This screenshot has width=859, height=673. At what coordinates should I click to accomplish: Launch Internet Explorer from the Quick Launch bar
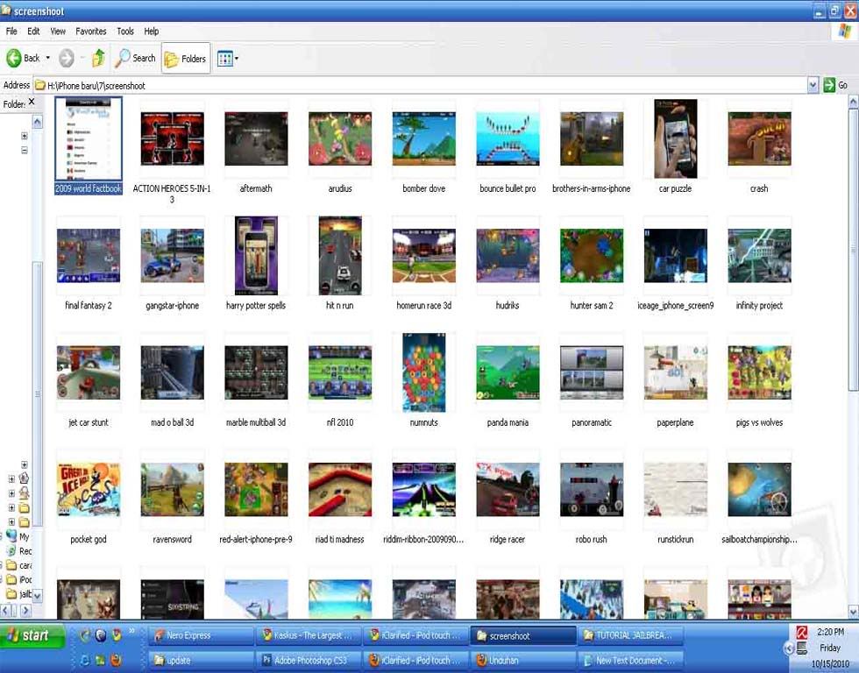click(x=85, y=661)
